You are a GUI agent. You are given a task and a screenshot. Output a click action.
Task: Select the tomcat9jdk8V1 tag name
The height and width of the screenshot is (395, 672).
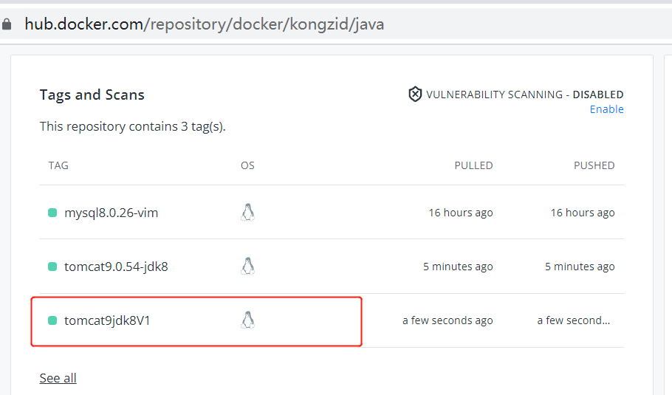pos(107,320)
